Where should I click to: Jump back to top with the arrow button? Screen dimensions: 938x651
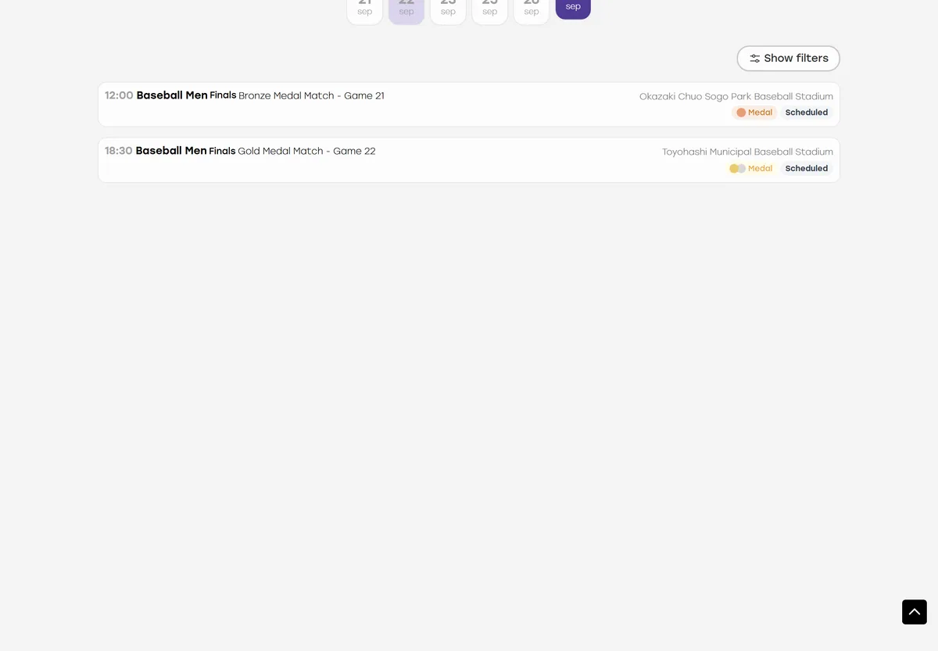pyautogui.click(x=915, y=612)
